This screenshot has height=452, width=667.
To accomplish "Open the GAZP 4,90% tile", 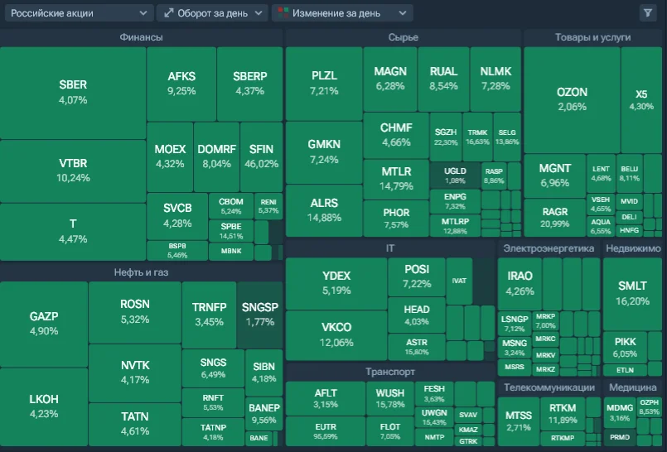I will [44, 325].
